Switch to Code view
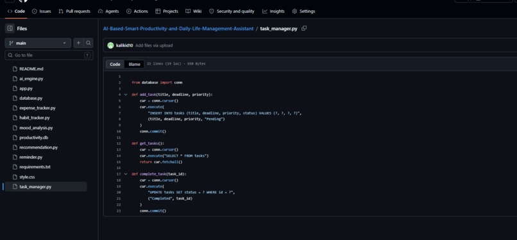 click(x=115, y=64)
